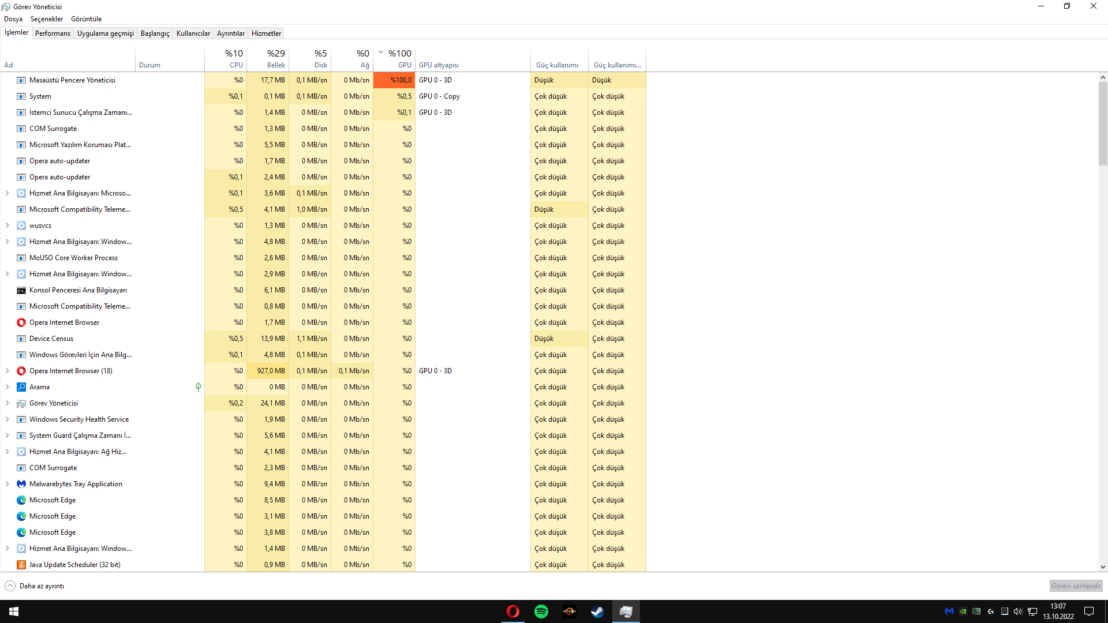Screen dimensions: 1108x623
Task: Switch to the Performans tab
Action: [x=53, y=33]
